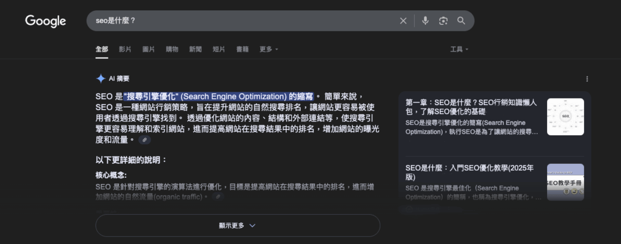The image size is (621, 244).
Task: Switch to the 書籍 tab
Action: coord(243,49)
